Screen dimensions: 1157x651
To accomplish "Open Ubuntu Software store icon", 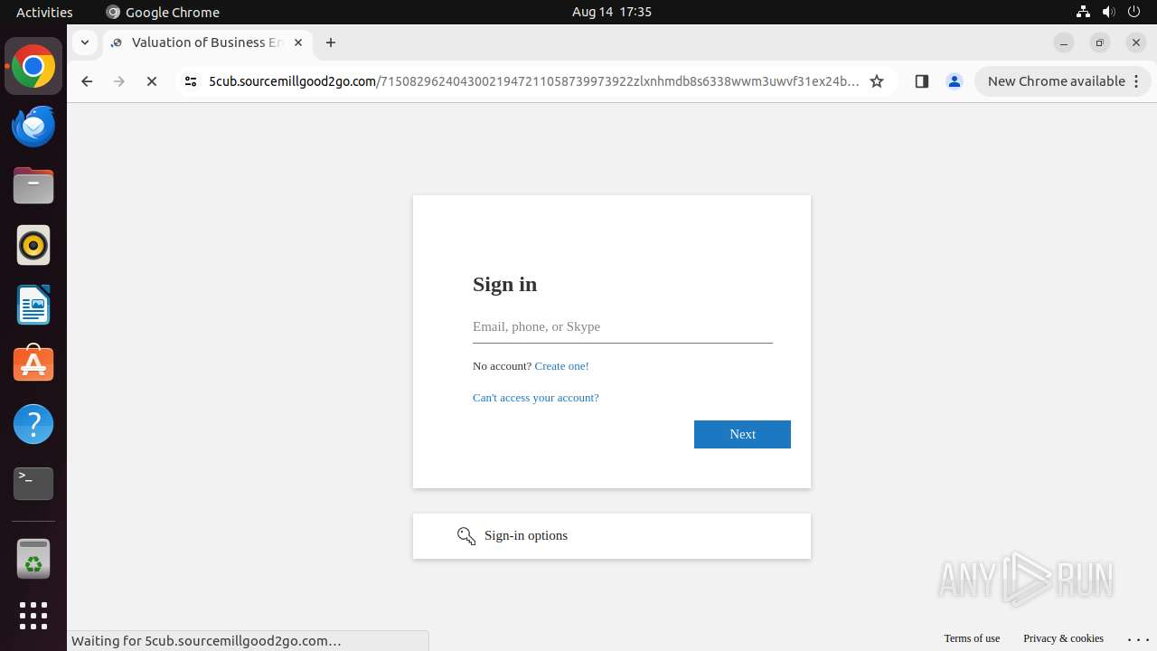I will pos(33,363).
